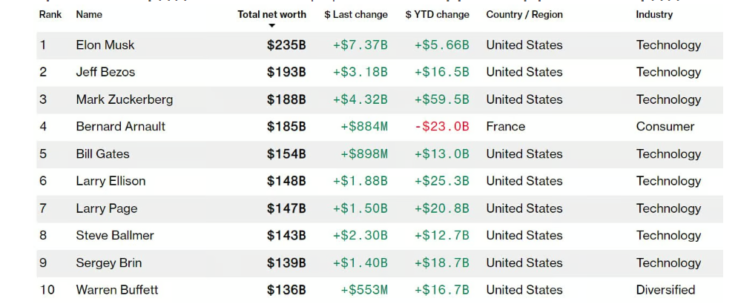Screen dimensions: 738x304
Task: Click the sort arrow under Total net worth
Action: point(271,26)
